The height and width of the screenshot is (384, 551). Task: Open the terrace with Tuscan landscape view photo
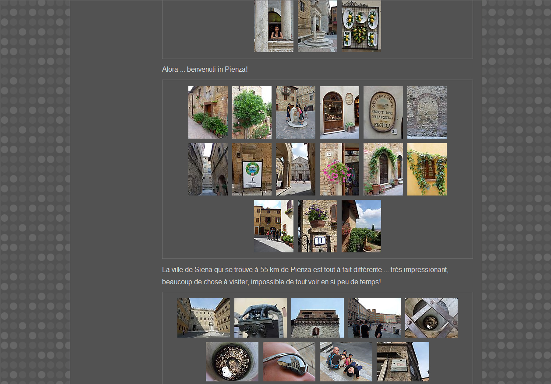click(361, 226)
